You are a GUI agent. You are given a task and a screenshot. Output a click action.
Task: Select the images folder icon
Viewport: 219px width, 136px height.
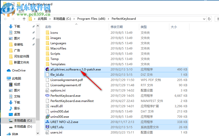47,38
